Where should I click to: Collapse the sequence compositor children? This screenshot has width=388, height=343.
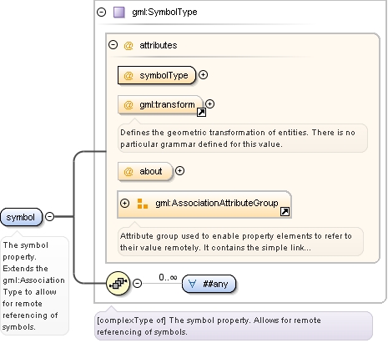point(137,283)
